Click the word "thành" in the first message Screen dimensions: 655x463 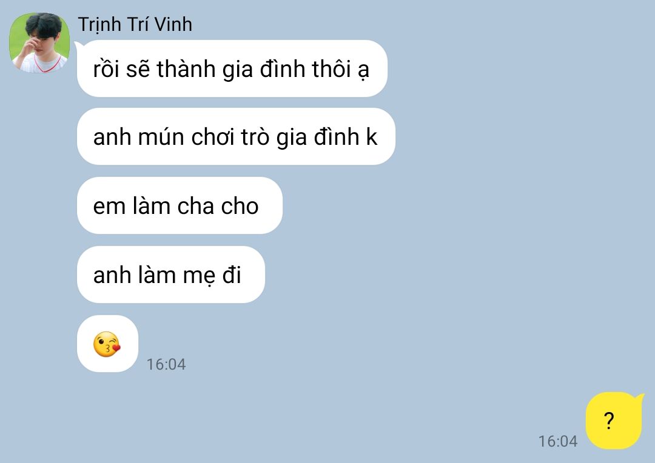pyautogui.click(x=186, y=68)
